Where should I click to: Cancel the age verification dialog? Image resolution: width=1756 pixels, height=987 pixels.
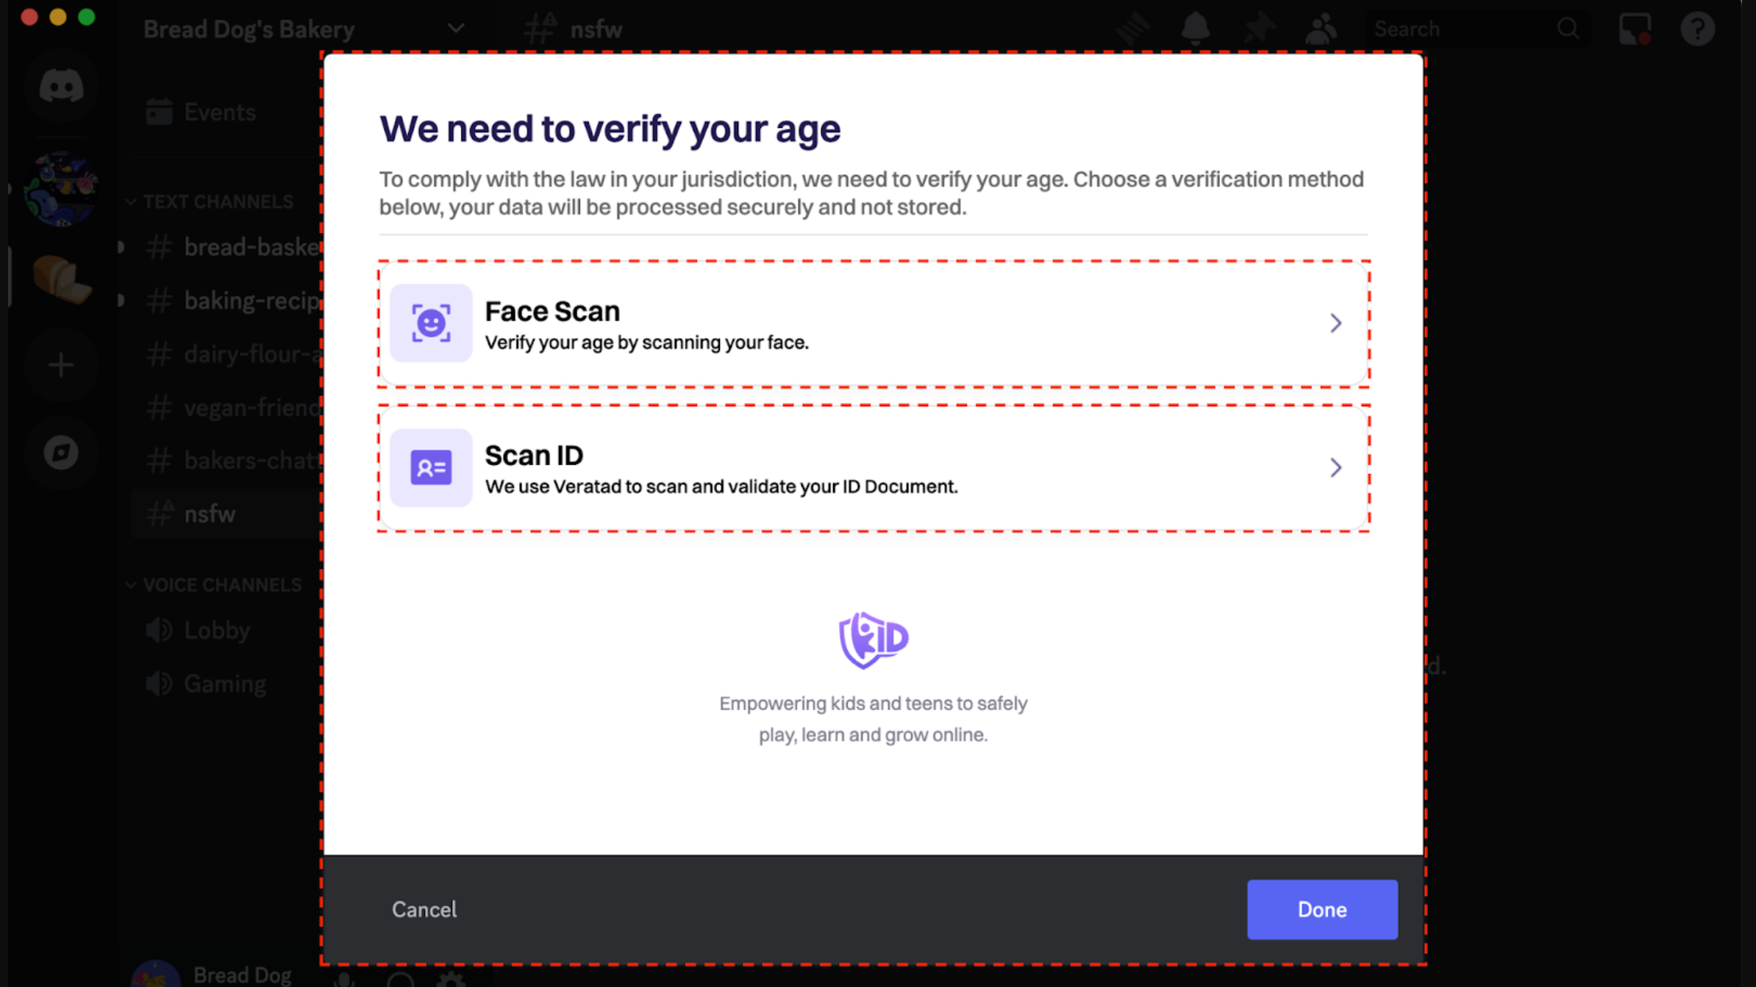424,909
